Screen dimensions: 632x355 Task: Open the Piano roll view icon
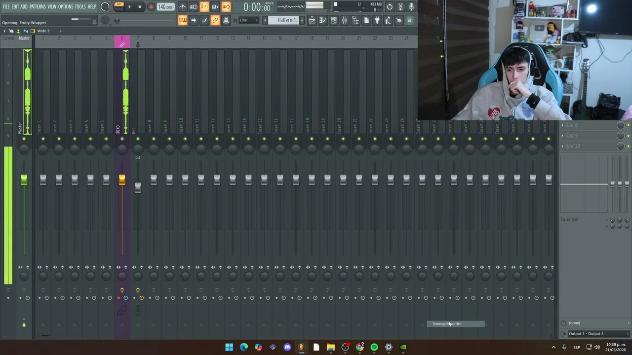pos(323,20)
